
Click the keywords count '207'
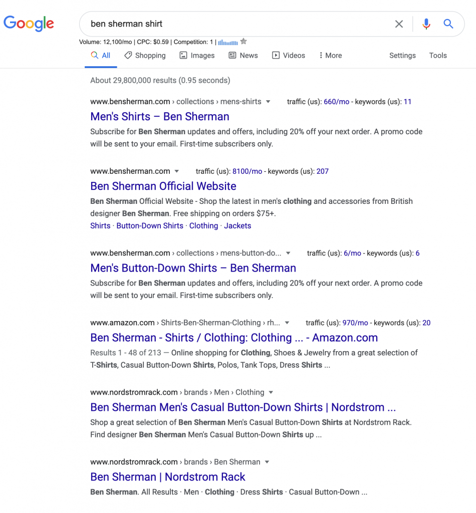323,171
